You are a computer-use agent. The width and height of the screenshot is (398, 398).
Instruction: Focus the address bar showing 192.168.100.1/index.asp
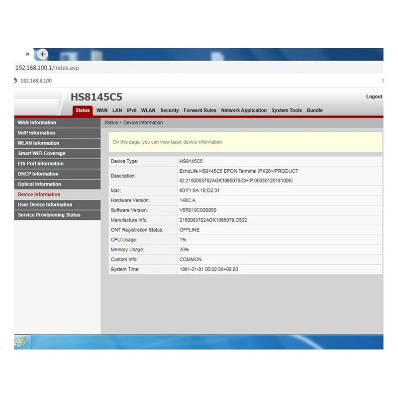click(199, 68)
